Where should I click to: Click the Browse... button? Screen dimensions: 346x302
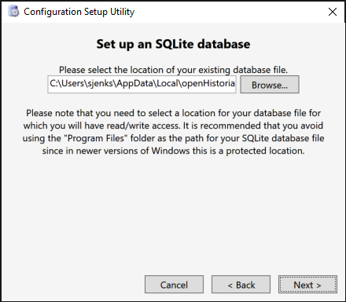270,85
